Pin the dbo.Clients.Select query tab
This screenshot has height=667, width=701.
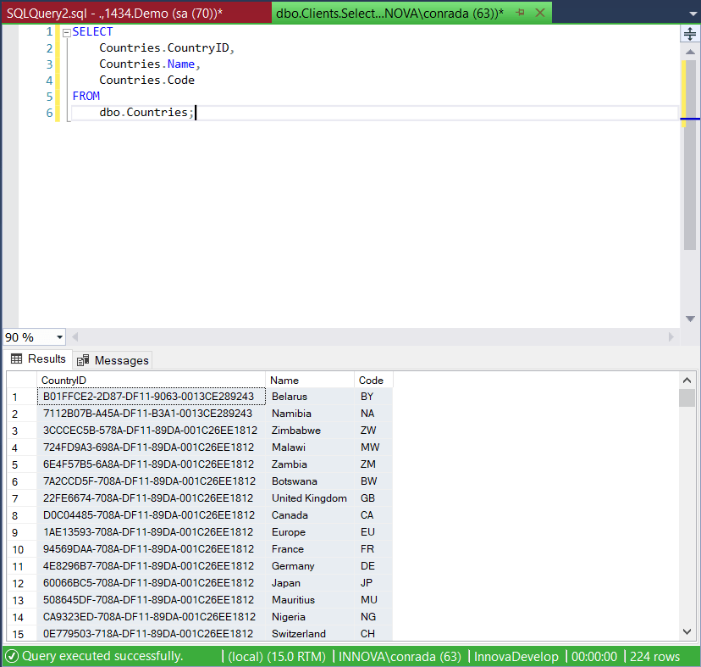(x=520, y=13)
